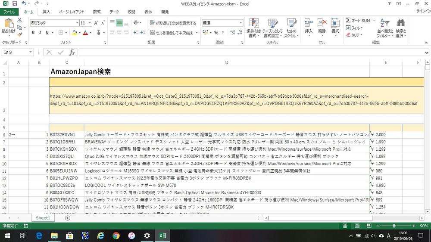Select the format painter brush
Image resolution: width=431 pixels, height=242 pixels.
[x=19, y=34]
